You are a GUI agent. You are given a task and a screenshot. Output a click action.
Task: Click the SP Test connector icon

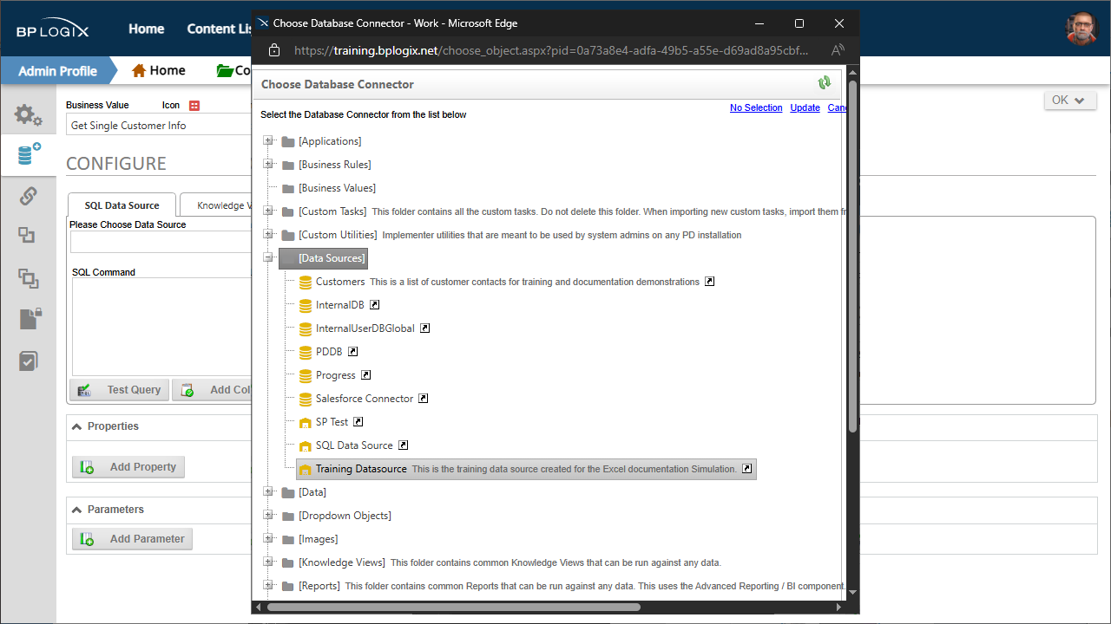(306, 422)
